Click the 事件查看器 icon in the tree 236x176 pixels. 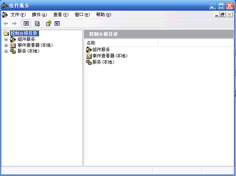13,45
